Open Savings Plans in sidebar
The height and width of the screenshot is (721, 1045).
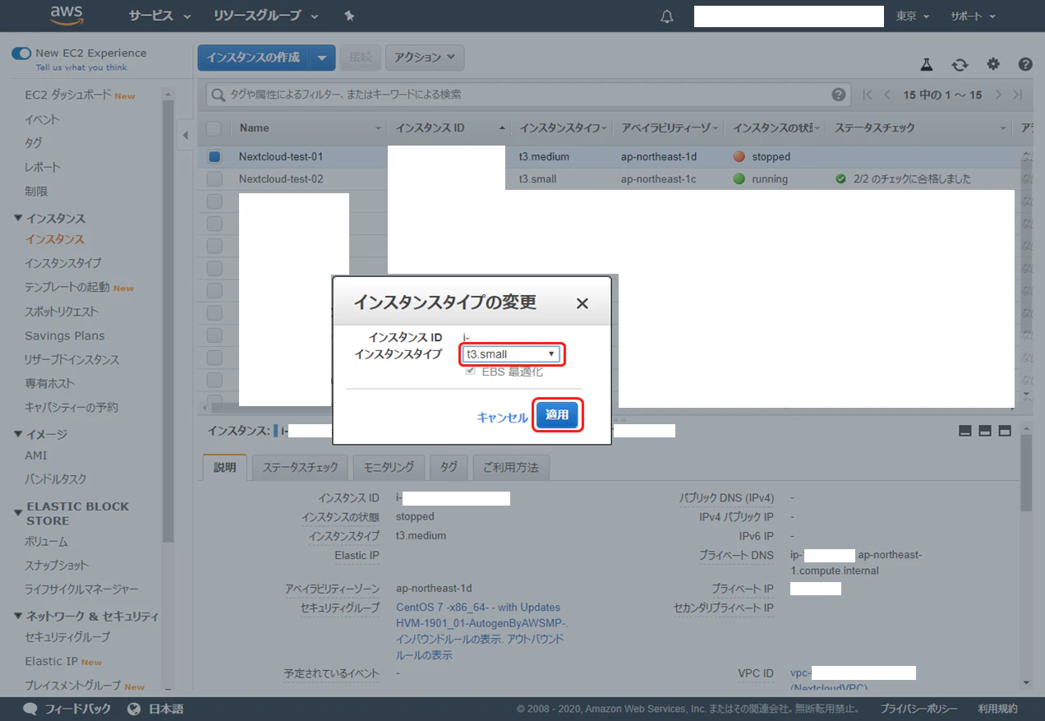click(x=65, y=335)
